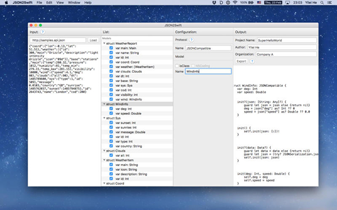Collapse struct Sys disclosure triangle
The width and height of the screenshot is (337, 210).
tap(104, 118)
